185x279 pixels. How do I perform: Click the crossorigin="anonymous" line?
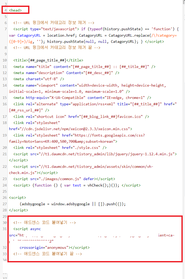tap(55, 248)
